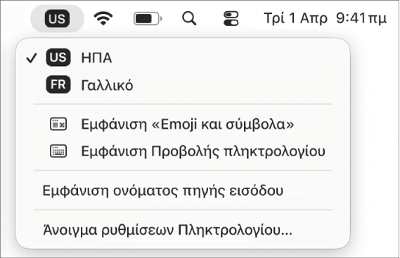Choose Εμφάνιση Προβολής πληκτρολογίου
The image size is (400, 258).
tap(183, 151)
